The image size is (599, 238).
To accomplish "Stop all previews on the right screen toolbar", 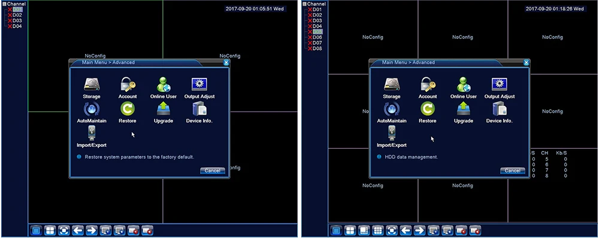I will 447,230.
